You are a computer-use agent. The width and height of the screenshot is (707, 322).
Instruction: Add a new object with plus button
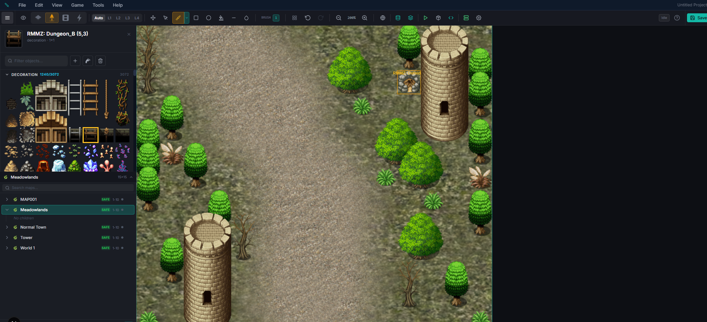coord(75,61)
